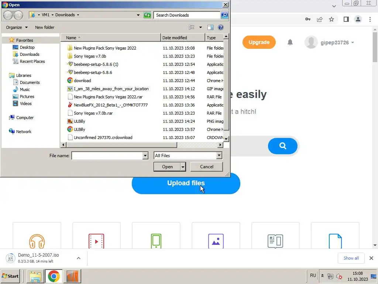Click the File name input field
The height and width of the screenshot is (284, 378).
point(107,156)
